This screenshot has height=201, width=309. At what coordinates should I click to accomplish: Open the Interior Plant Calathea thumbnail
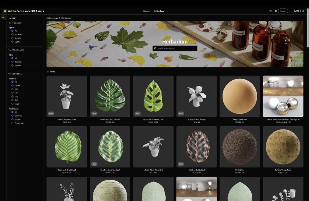[x=196, y=96]
